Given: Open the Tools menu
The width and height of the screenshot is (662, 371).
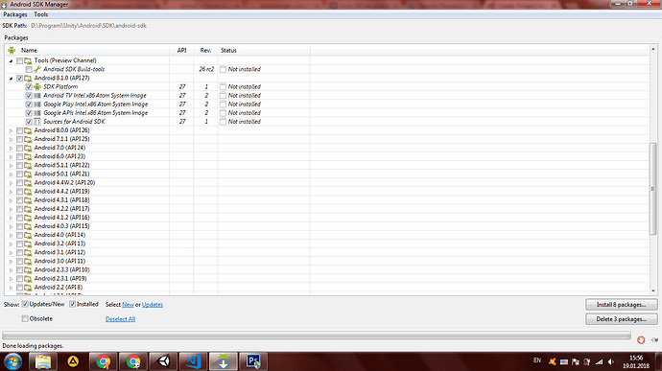Looking at the screenshot, I should (41, 14).
